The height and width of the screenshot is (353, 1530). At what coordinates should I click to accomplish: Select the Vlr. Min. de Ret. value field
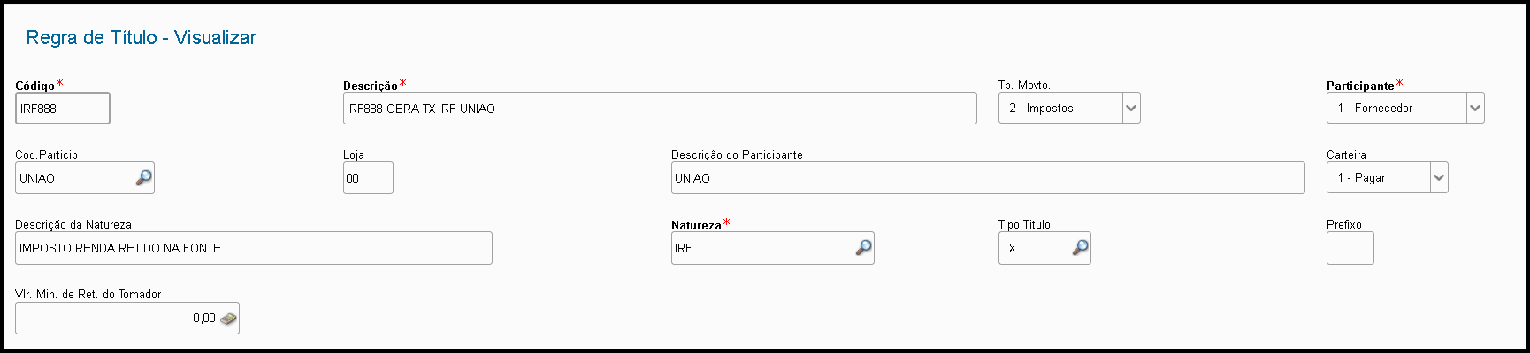pyautogui.click(x=115, y=319)
